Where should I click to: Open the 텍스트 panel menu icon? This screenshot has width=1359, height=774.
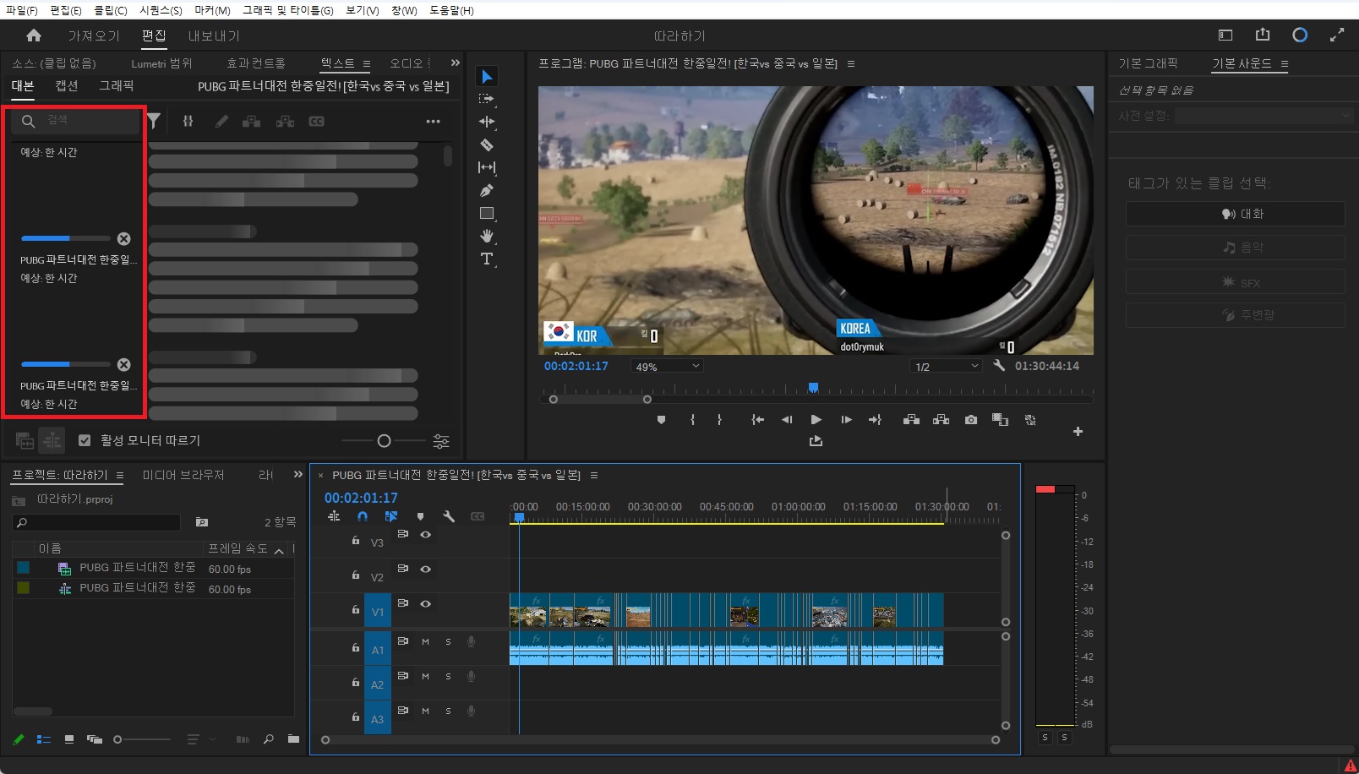point(367,63)
